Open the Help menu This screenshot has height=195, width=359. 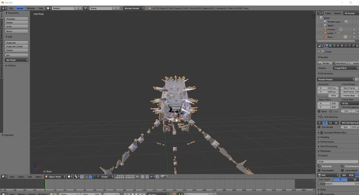[x=41, y=8]
